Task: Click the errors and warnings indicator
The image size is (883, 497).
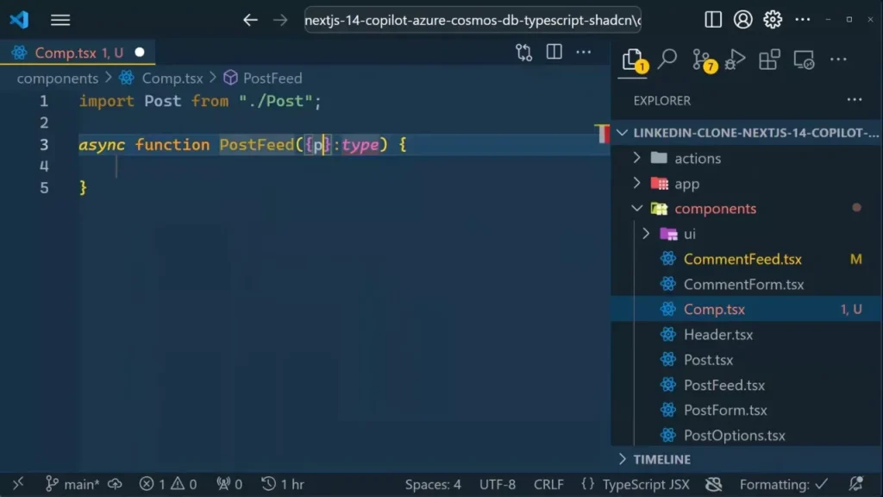Action: pos(167,484)
